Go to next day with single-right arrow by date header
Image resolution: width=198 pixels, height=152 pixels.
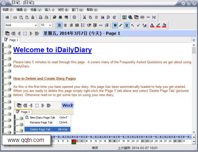tap(31, 33)
